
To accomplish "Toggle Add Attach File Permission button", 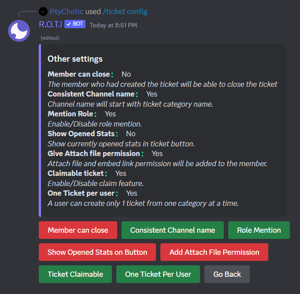I will coord(214,252).
